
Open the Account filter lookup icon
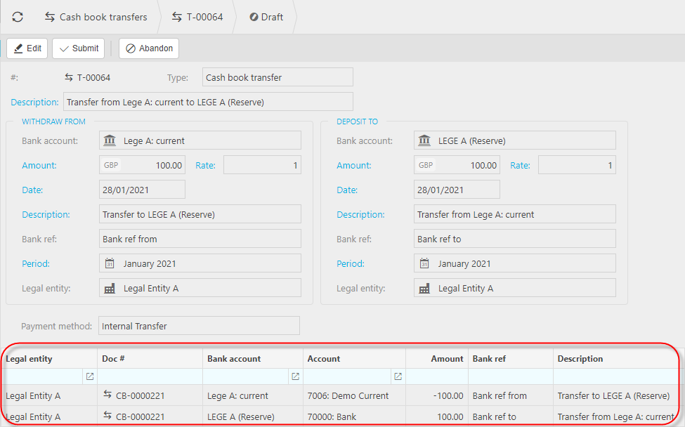click(398, 376)
